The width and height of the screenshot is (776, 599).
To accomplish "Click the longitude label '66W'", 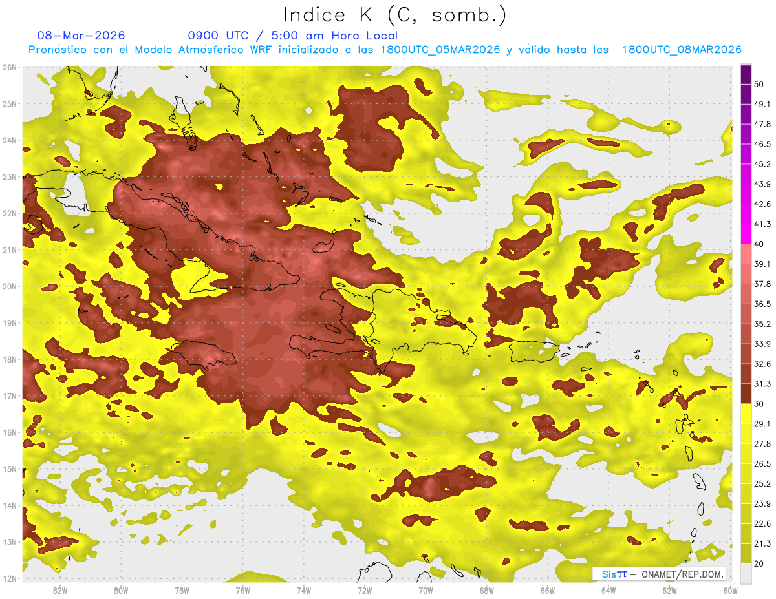I will coord(548,590).
